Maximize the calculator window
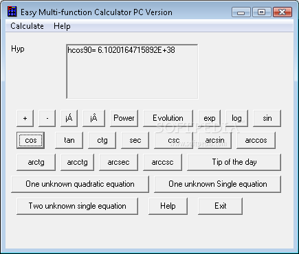299x254 pixels. pyautogui.click(x=261, y=12)
